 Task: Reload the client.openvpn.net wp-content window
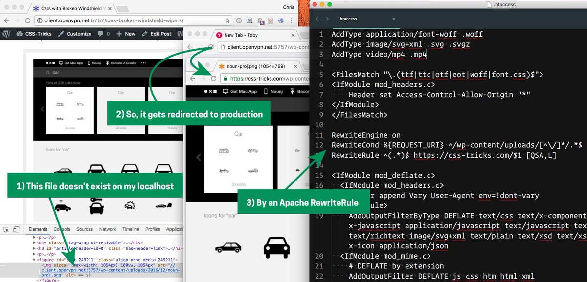tap(210, 47)
